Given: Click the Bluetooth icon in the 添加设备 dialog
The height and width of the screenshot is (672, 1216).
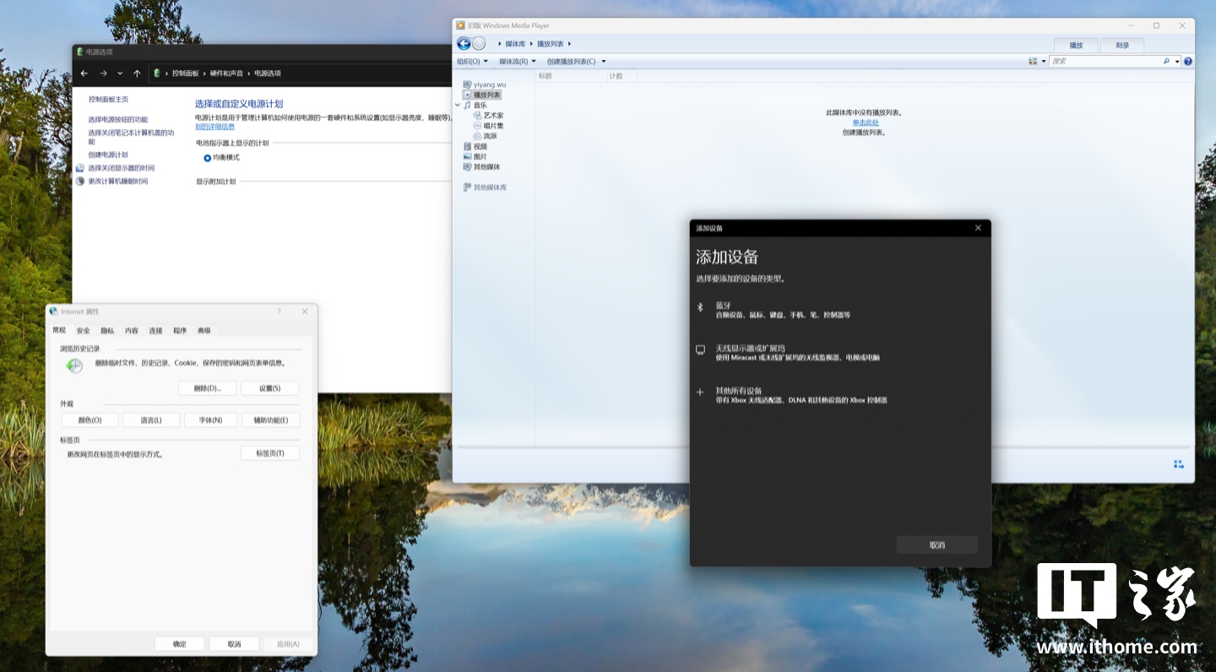Looking at the screenshot, I should point(699,307).
